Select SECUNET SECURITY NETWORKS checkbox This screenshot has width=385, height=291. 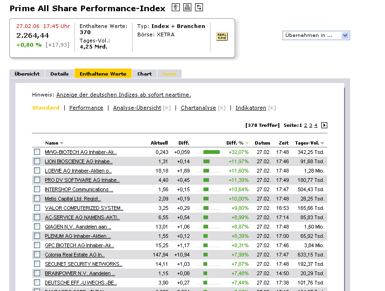(x=37, y=264)
